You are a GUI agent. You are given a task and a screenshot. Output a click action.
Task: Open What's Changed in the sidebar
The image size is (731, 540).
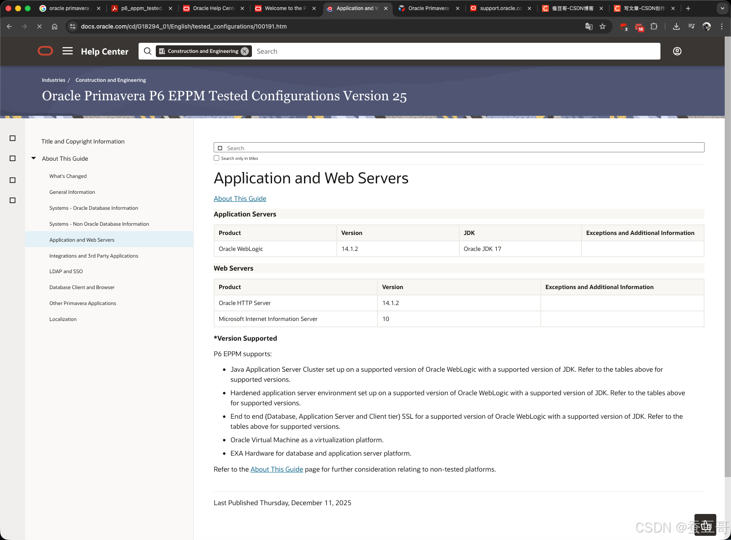(x=68, y=176)
